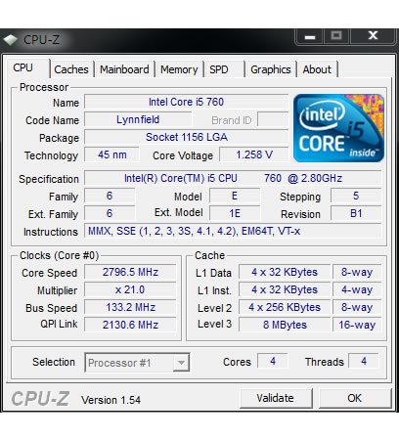Show the SPD tab

point(224,69)
